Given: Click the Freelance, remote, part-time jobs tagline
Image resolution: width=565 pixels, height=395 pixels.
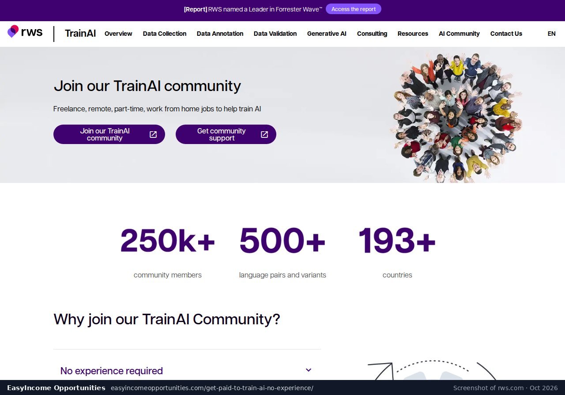Looking at the screenshot, I should (157, 109).
